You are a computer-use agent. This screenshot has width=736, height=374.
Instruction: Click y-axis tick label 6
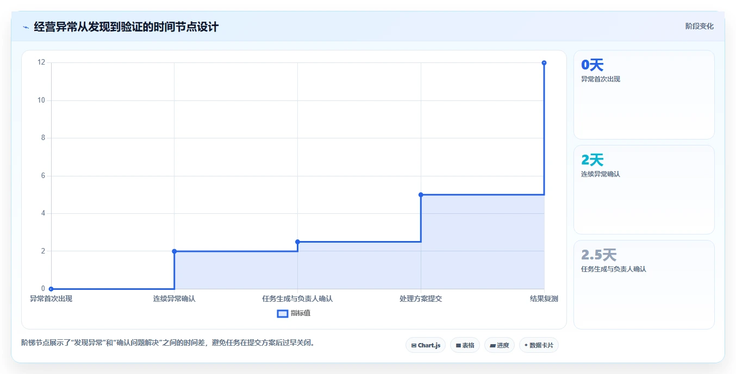tap(43, 176)
